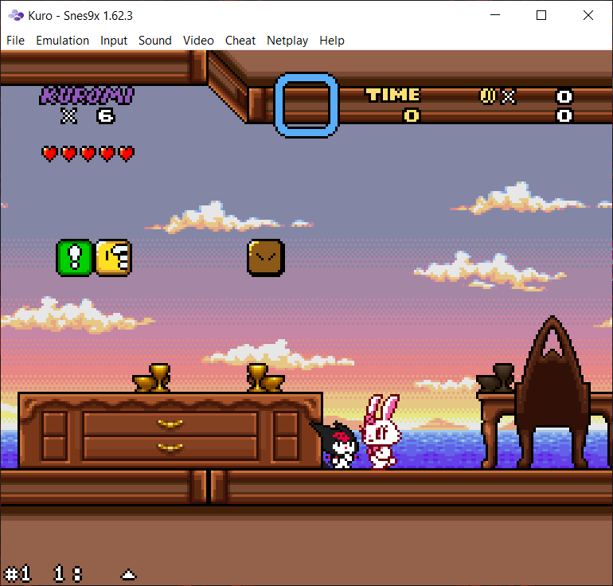Click the Snes9x app icon in title bar
This screenshot has height=586, width=613.
click(16, 16)
